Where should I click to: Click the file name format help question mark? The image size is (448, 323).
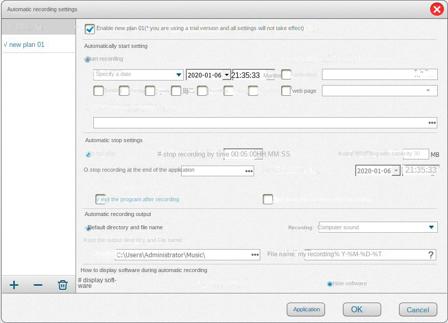click(431, 254)
